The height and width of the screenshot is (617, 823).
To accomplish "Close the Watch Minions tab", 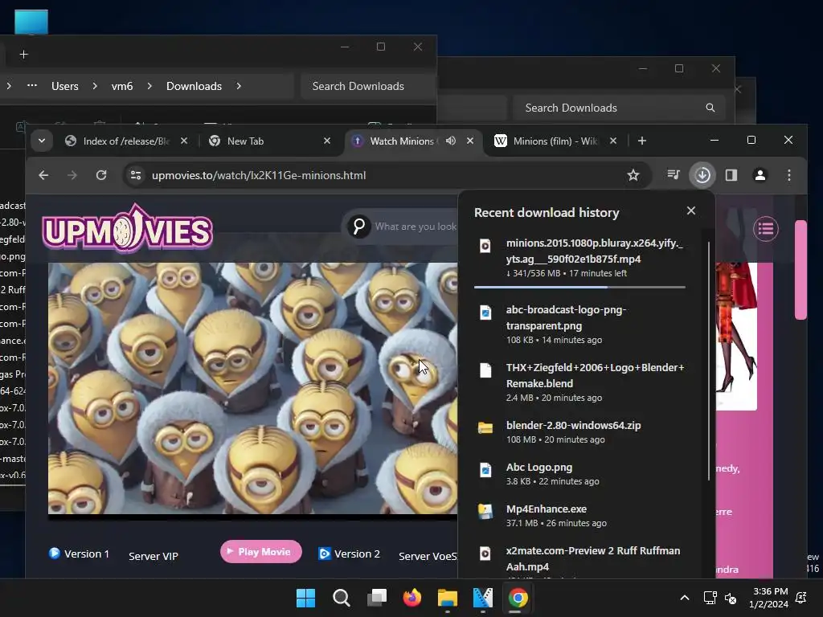I will pos(470,141).
